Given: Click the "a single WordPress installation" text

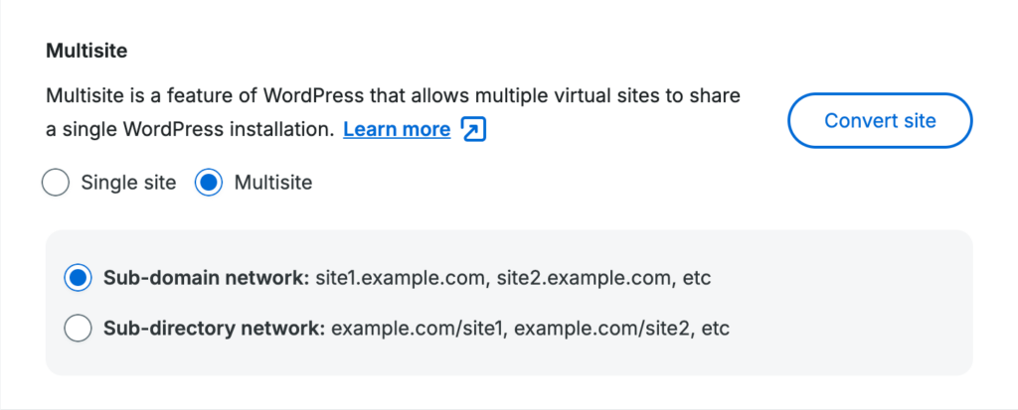Looking at the screenshot, I should tap(189, 129).
